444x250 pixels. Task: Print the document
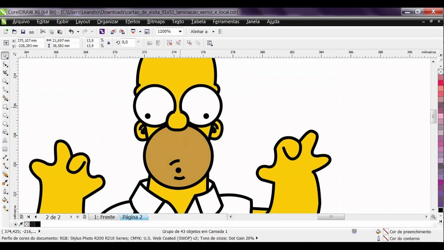click(x=32, y=32)
